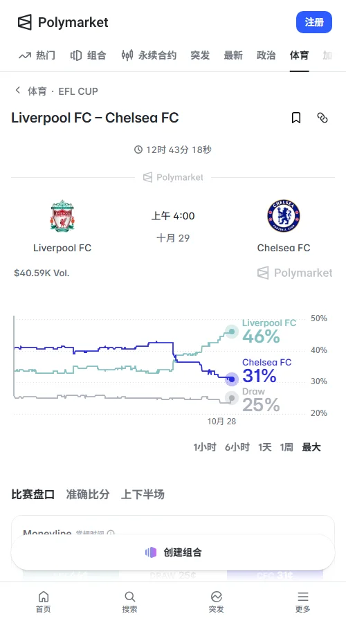Click the 注册 sign-up button
This screenshot has width=346, height=623.
coord(314,22)
